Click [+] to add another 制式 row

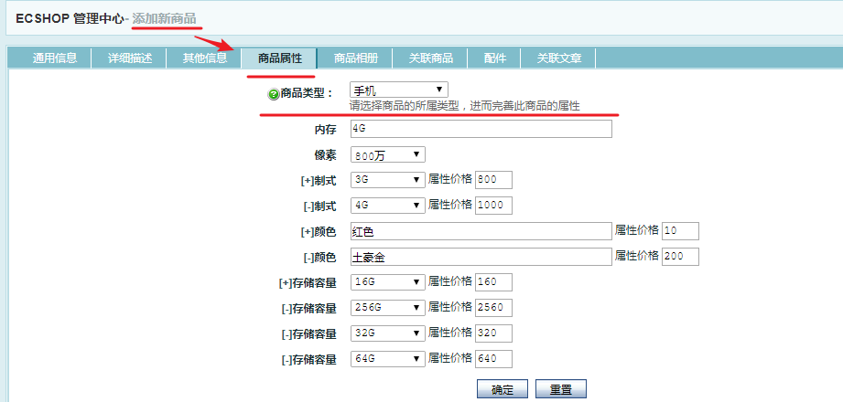(307, 180)
